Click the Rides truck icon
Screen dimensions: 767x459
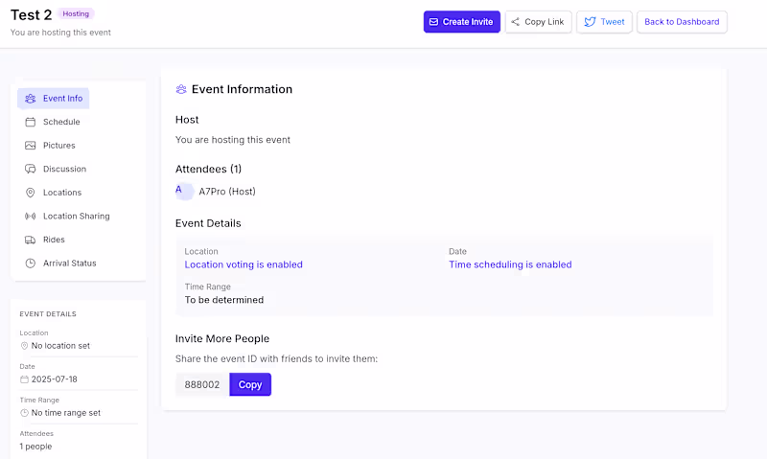(31, 240)
